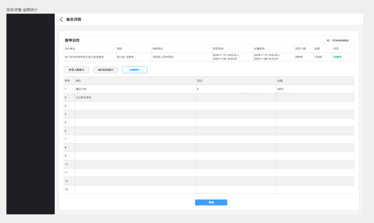The image size is (374, 223).
Task: Click the organizer 张三丰杯武术养生交流大会组委会 cell
Action: pos(84,57)
